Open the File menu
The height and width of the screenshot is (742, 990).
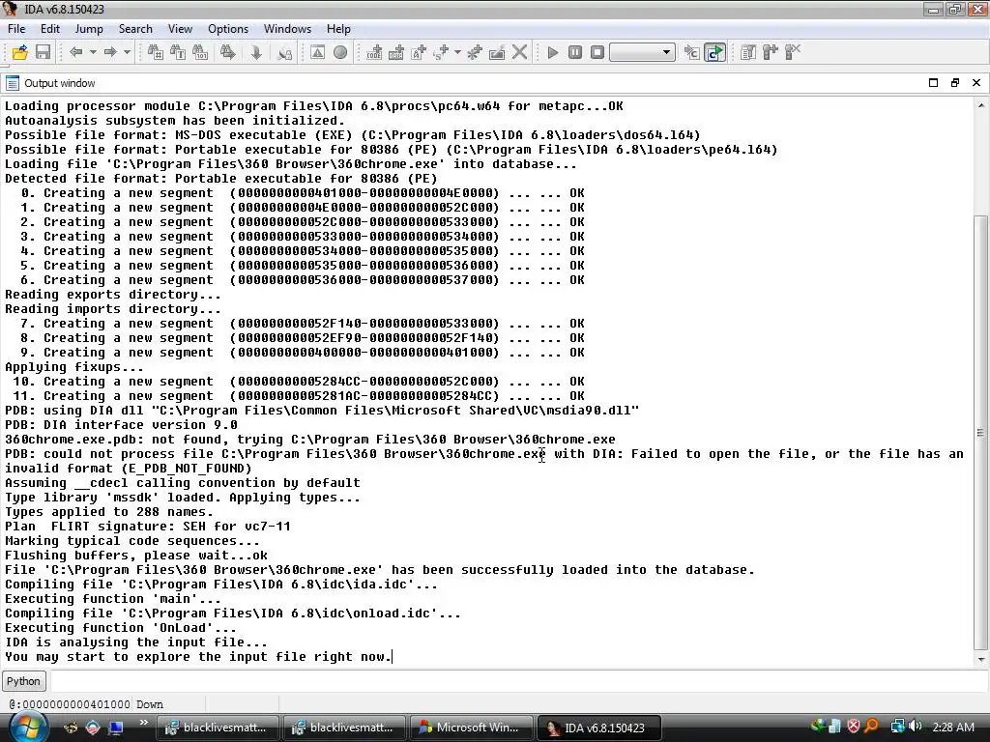16,29
